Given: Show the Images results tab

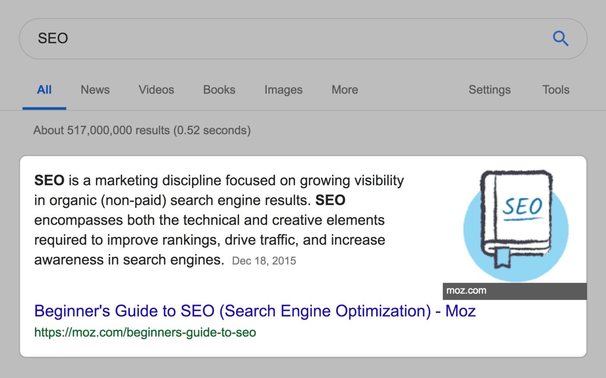Looking at the screenshot, I should pyautogui.click(x=283, y=90).
